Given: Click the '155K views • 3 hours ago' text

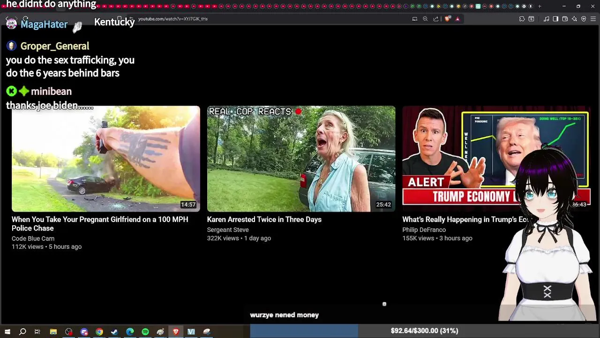Looking at the screenshot, I should (x=437, y=238).
